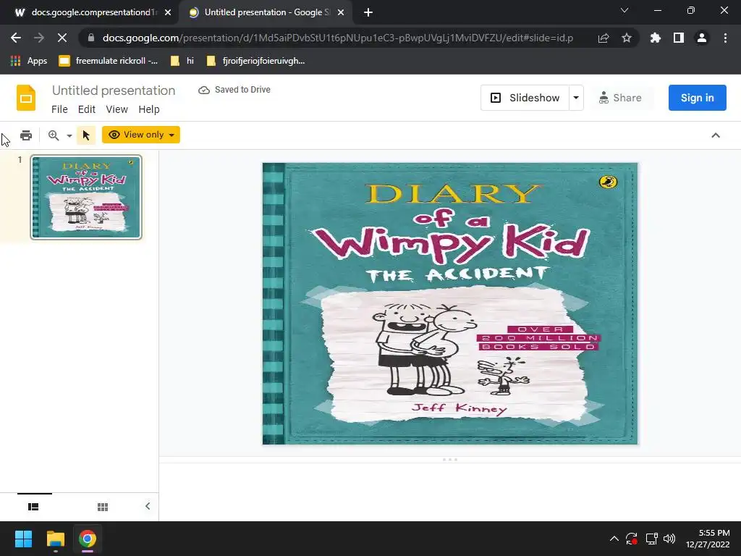Image resolution: width=741 pixels, height=556 pixels.
Task: Open a new browser tab
Action: [x=368, y=13]
